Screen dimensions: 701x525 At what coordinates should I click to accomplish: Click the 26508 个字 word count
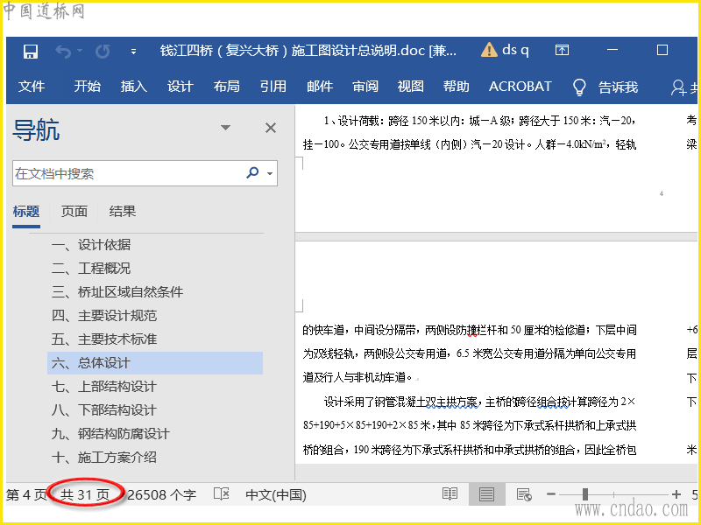[162, 494]
